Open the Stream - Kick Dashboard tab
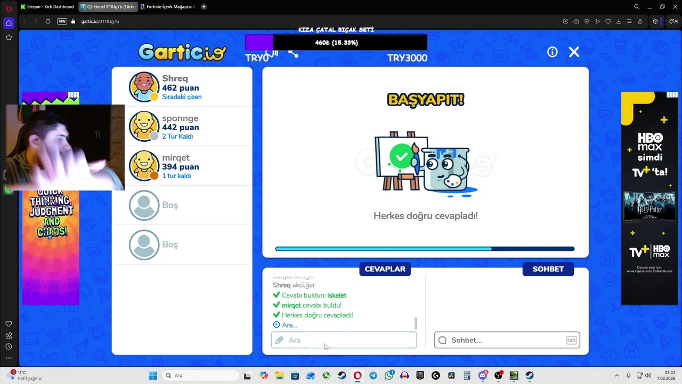Viewport: 682px width, 384px height. click(x=47, y=7)
